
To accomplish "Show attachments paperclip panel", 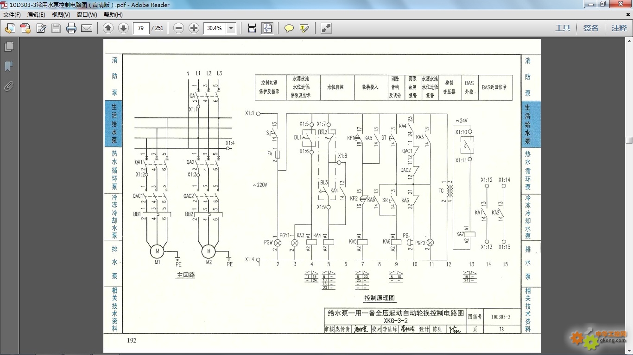I will tap(9, 86).
